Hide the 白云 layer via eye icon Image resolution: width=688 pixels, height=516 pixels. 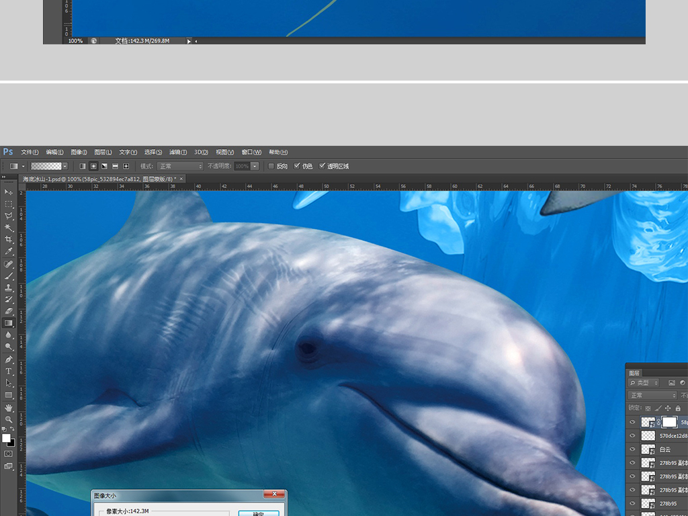click(632, 449)
